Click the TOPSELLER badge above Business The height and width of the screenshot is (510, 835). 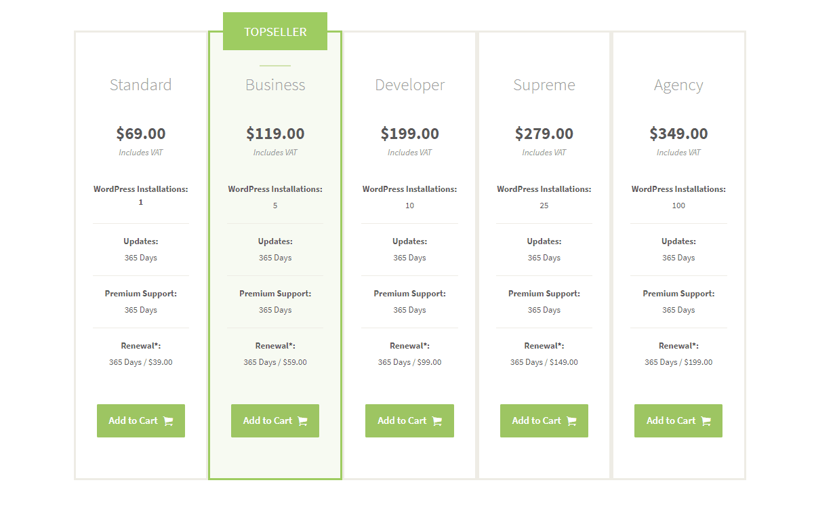coord(275,31)
